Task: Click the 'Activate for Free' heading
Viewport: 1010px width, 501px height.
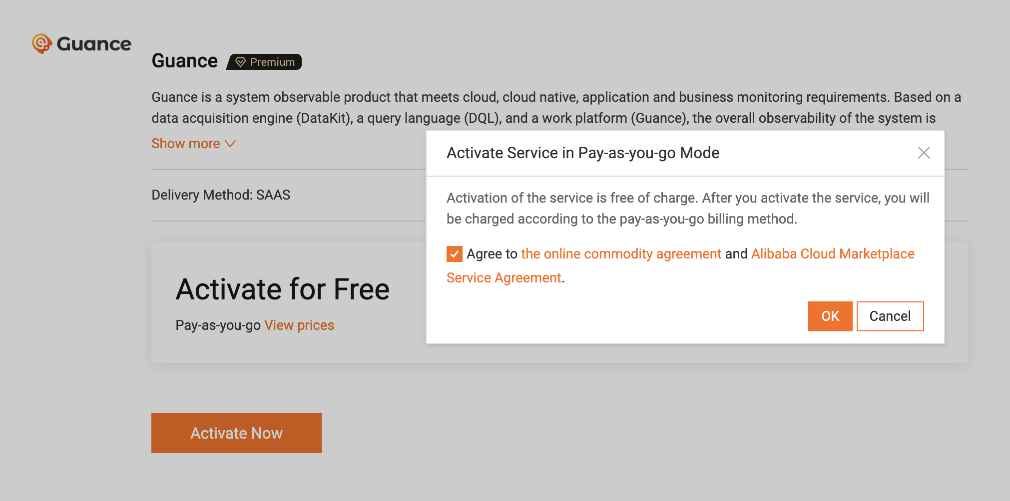Action: [x=283, y=289]
